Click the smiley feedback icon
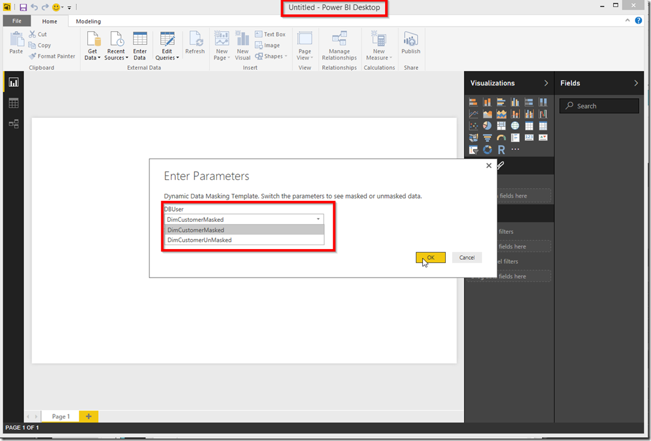Viewport: 651px width, 441px height. pos(56,7)
